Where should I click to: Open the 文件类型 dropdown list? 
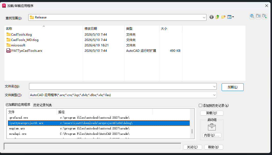(x=214, y=95)
